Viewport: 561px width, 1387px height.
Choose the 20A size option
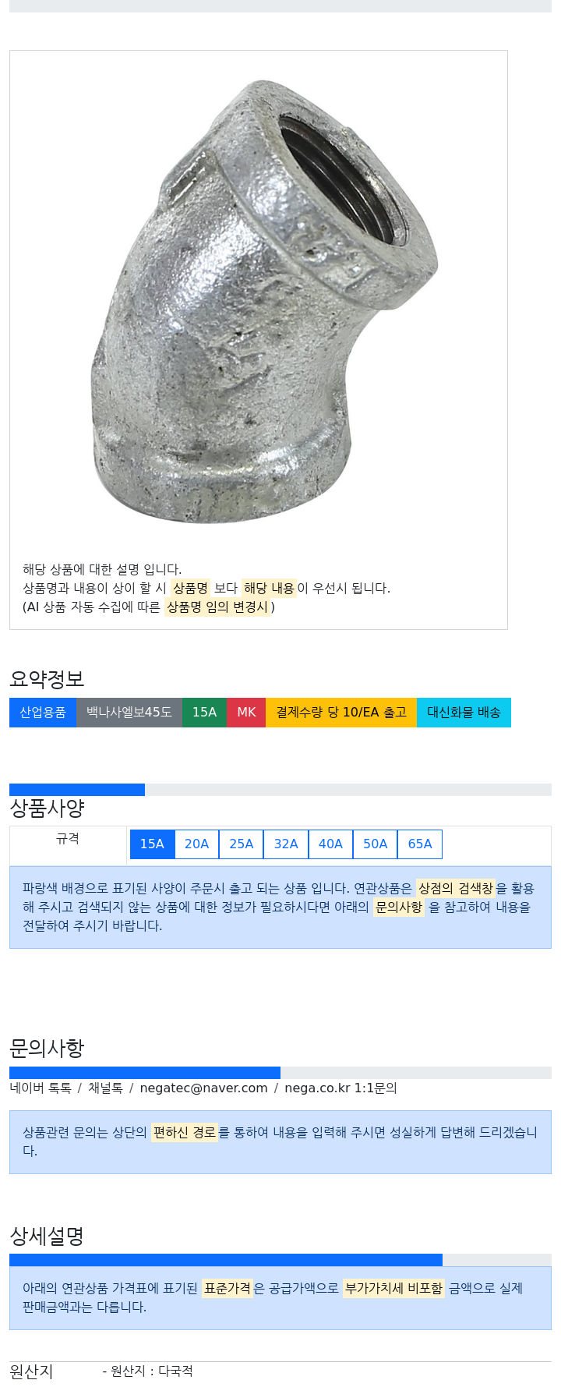[196, 844]
